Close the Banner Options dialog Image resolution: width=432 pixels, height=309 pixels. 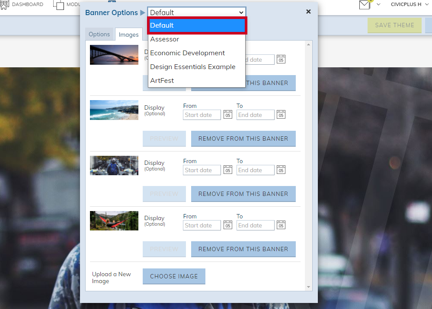click(x=308, y=12)
